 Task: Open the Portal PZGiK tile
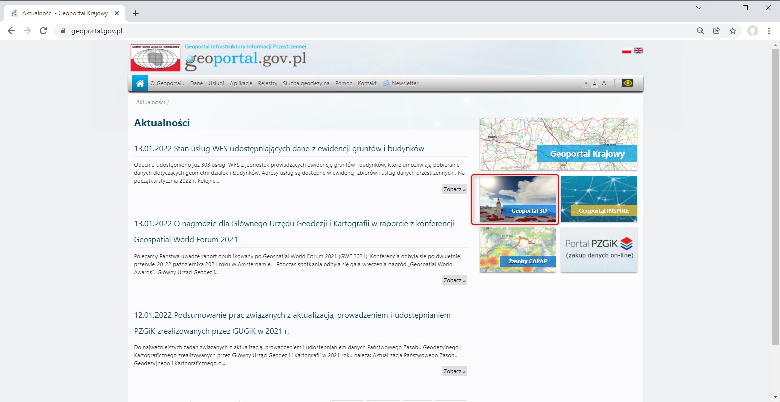click(x=599, y=250)
